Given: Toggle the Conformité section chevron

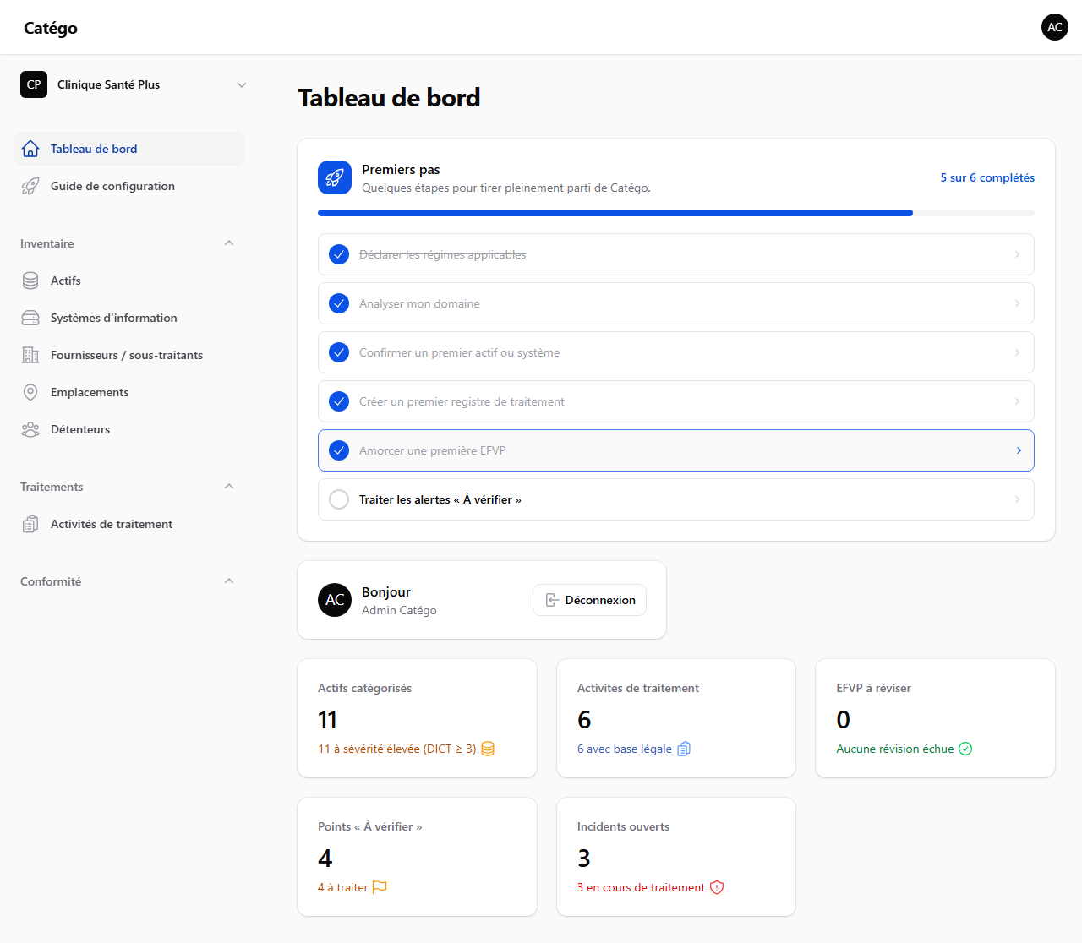Looking at the screenshot, I should coord(229,581).
